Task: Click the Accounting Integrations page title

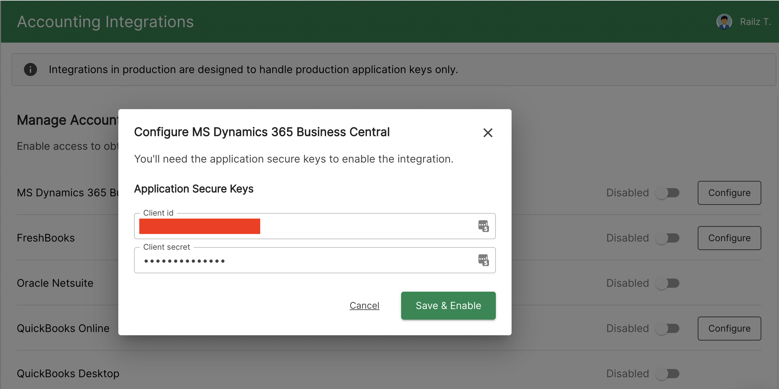Action: pyautogui.click(x=105, y=22)
